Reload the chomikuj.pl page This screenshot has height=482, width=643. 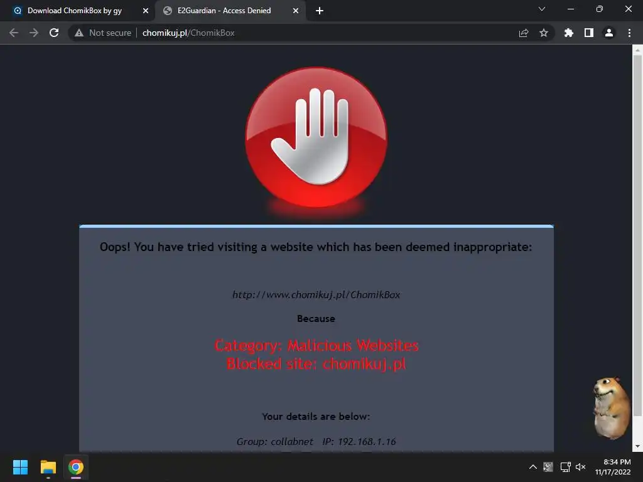[54, 33]
